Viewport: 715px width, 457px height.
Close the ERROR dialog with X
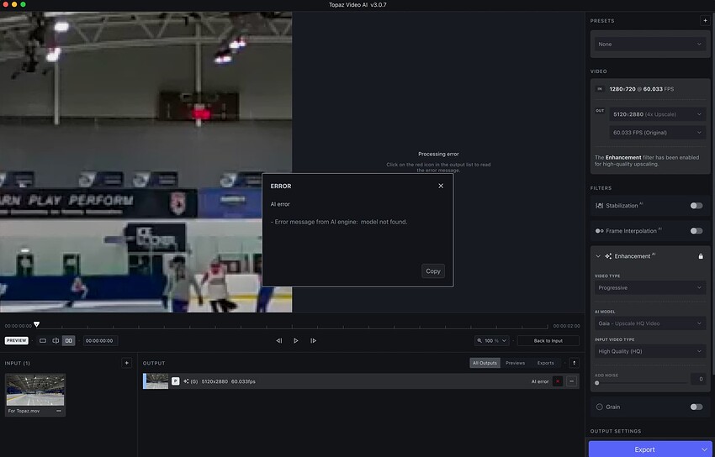click(441, 186)
